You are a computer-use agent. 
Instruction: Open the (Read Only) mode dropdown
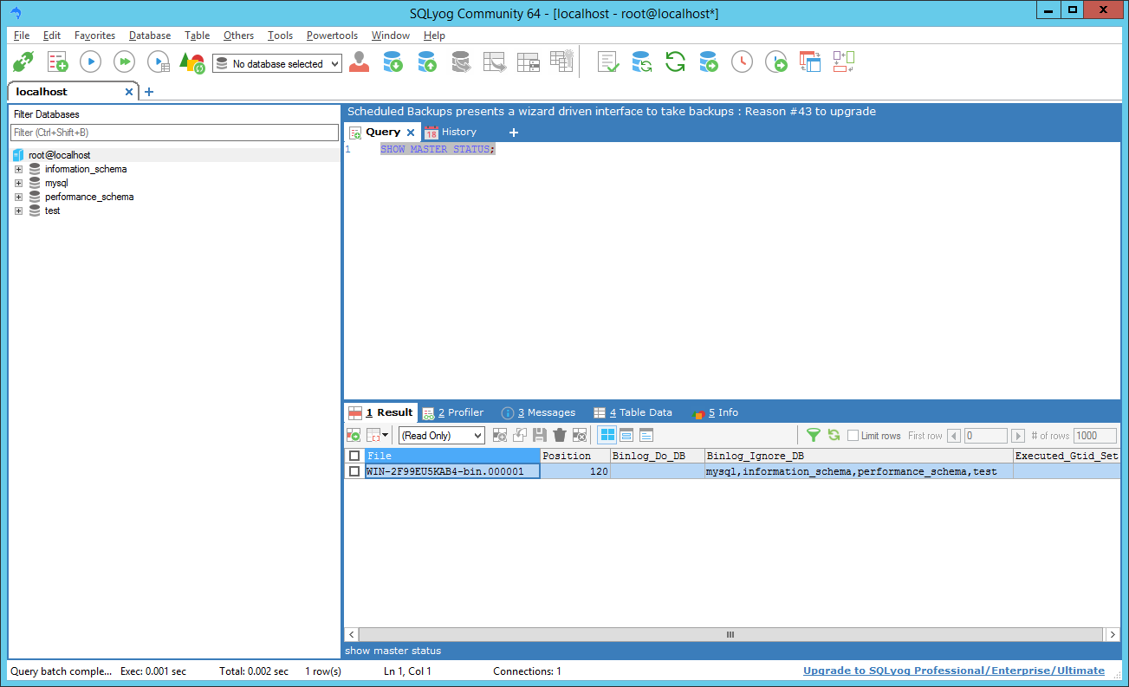pyautogui.click(x=442, y=436)
